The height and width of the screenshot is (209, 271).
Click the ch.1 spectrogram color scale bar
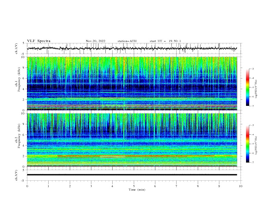coord(247,87)
